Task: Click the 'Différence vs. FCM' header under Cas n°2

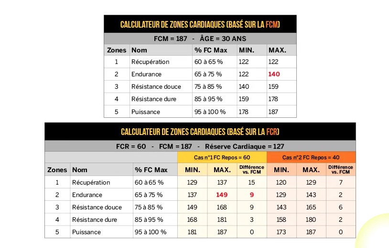Action: coord(341,169)
